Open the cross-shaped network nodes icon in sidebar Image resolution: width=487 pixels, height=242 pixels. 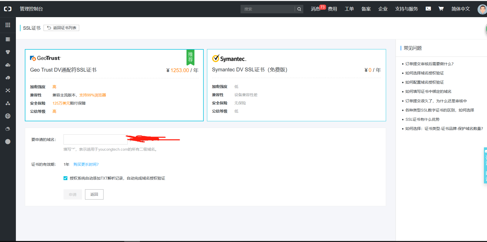(x=8, y=90)
